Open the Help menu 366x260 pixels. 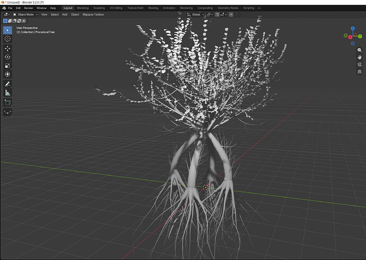(x=53, y=8)
